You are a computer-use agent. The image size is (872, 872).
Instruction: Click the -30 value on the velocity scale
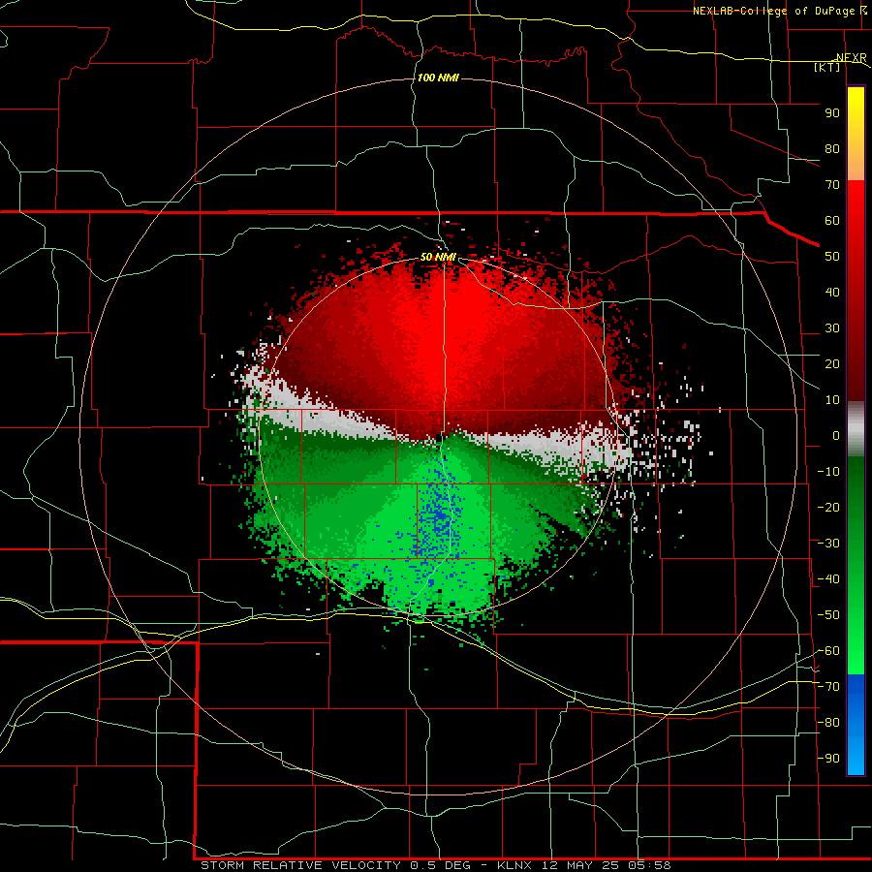tap(828, 544)
